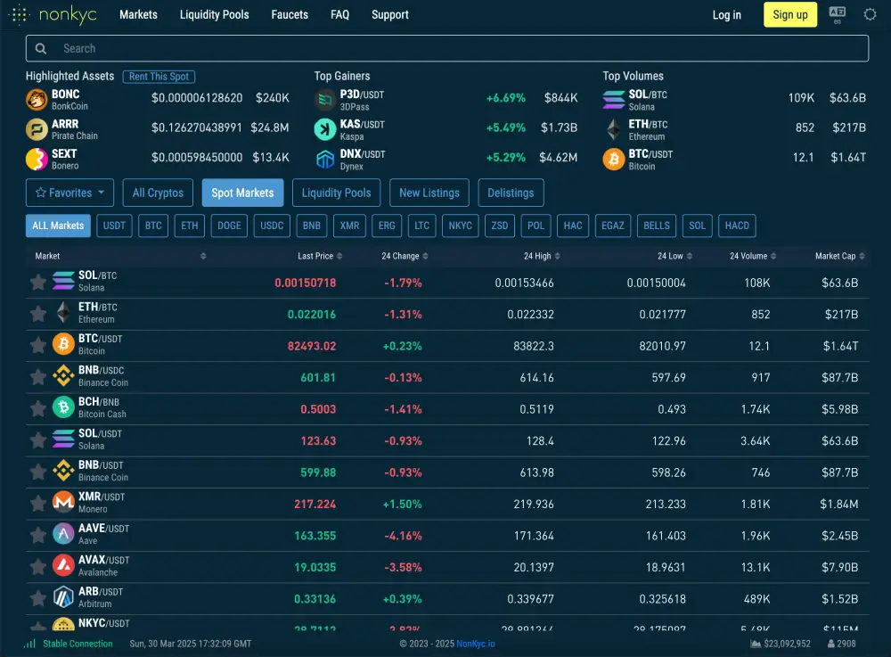This screenshot has width=891, height=657.
Task: Filter markets by NKYC
Action: pyautogui.click(x=461, y=226)
